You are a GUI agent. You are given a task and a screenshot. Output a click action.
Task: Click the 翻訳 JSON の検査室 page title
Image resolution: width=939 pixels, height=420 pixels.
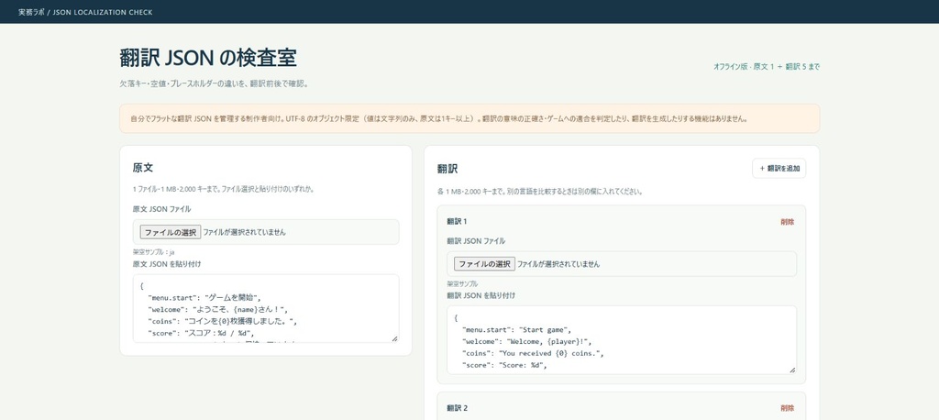[x=208, y=58]
